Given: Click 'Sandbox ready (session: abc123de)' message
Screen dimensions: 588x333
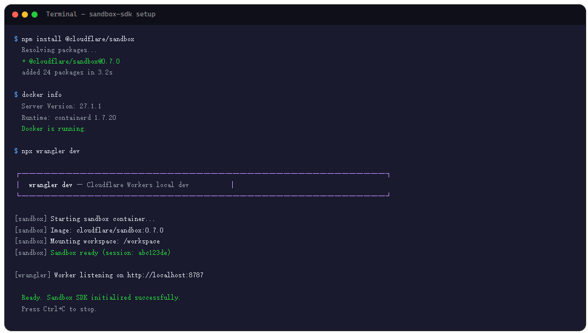Looking at the screenshot, I should pyautogui.click(x=110, y=252).
